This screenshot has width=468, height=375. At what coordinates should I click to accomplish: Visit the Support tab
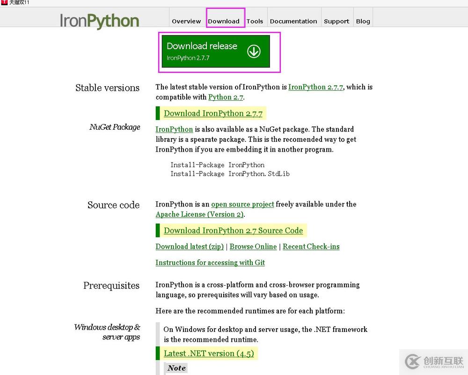(x=336, y=21)
